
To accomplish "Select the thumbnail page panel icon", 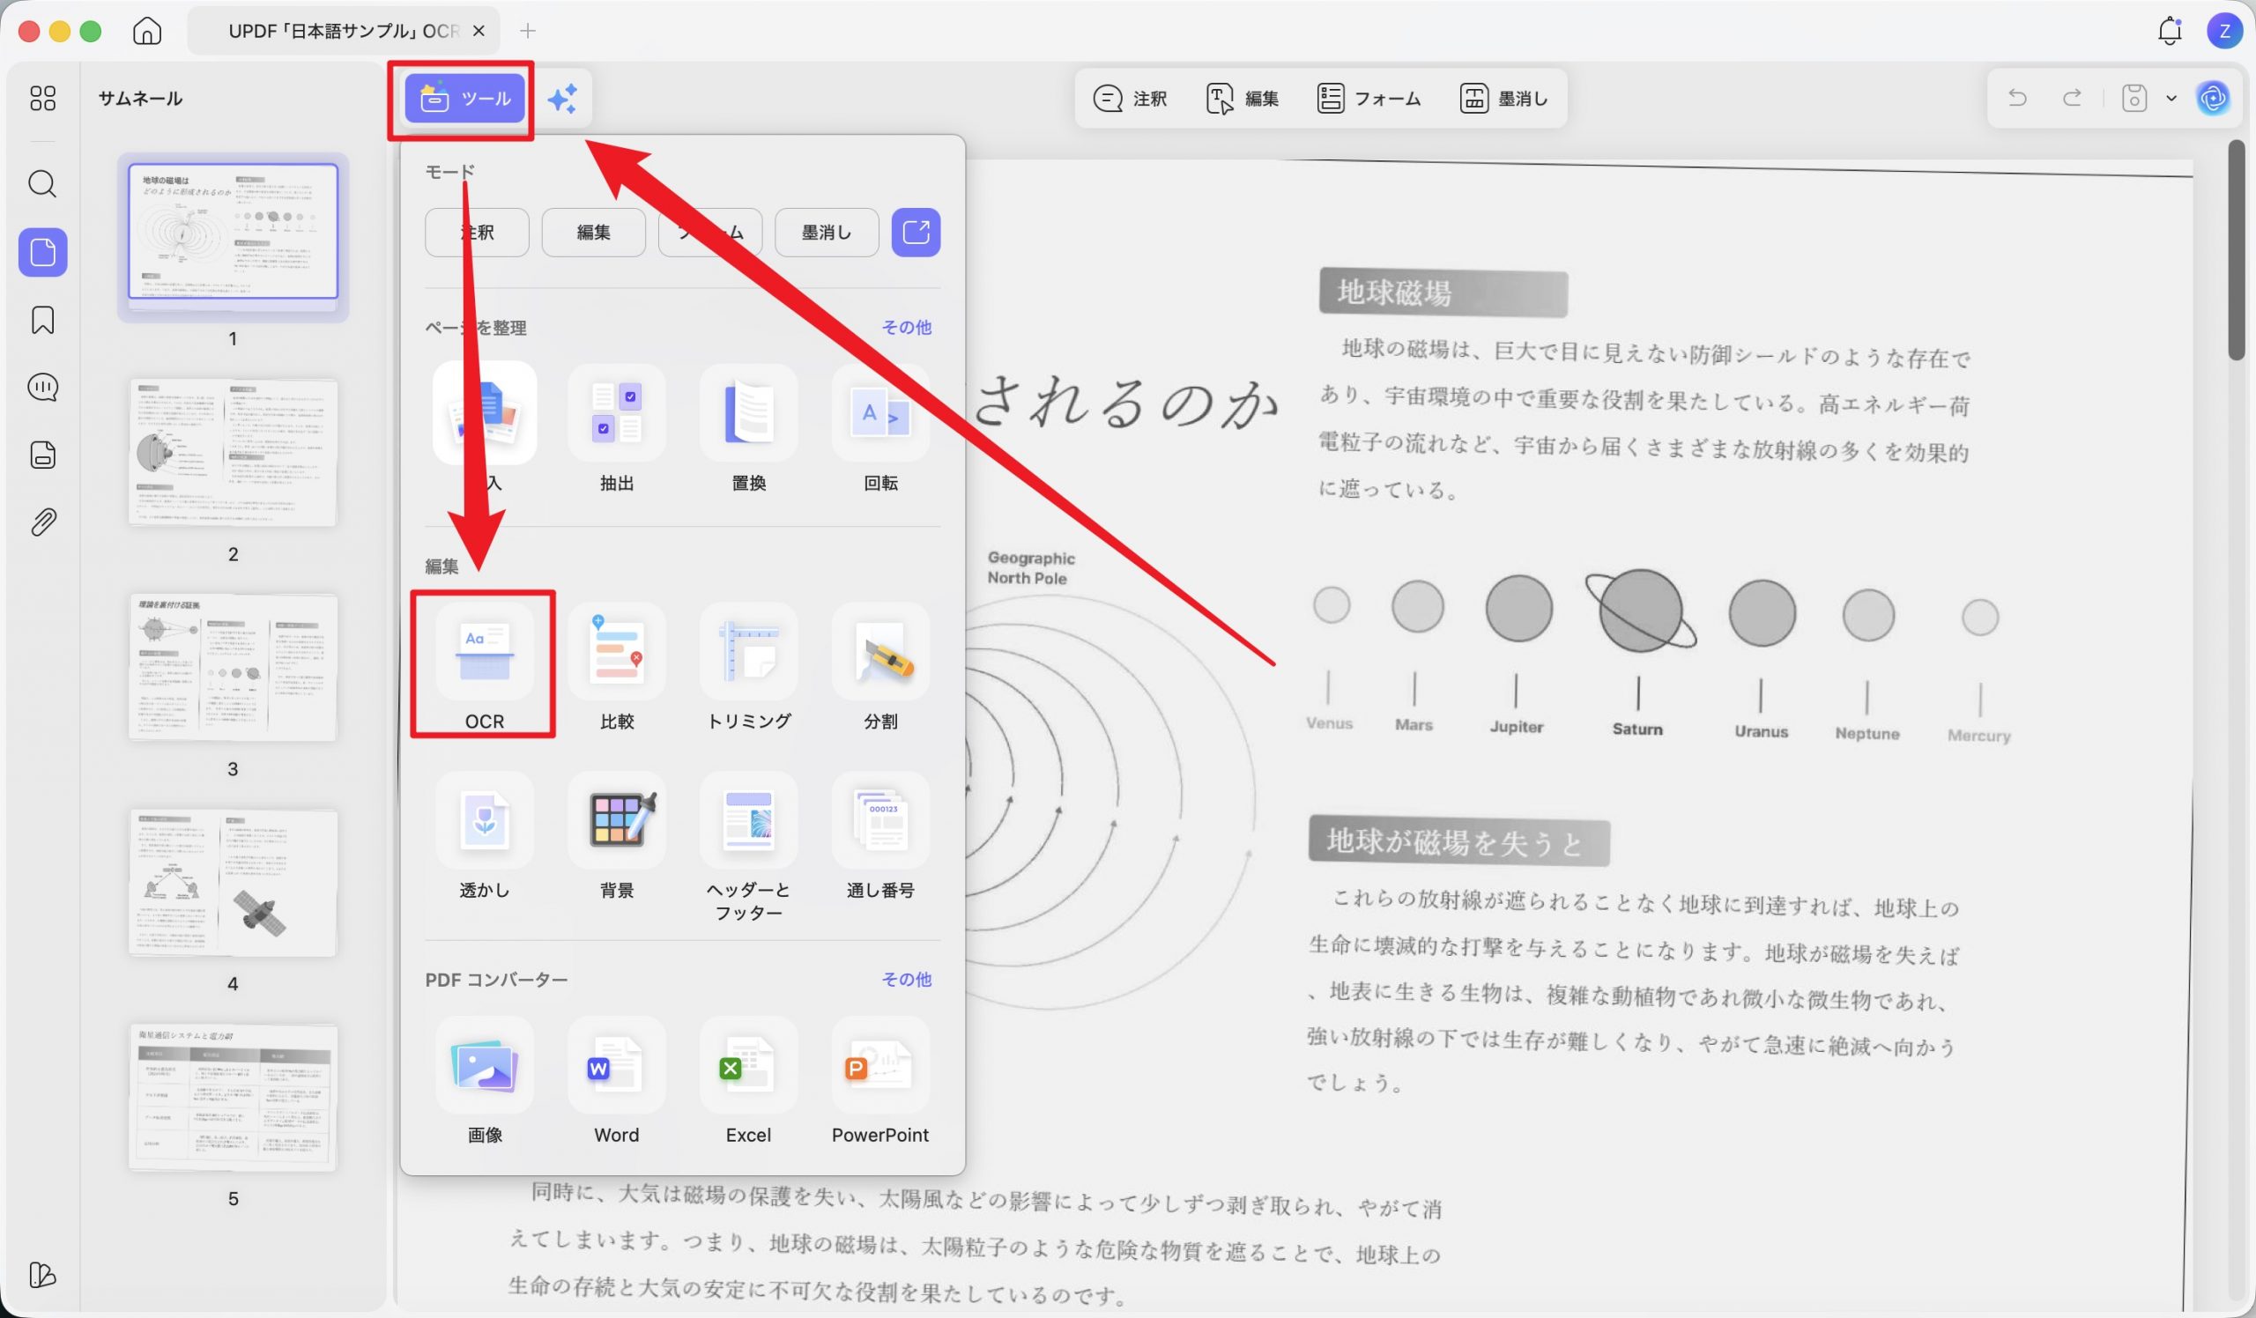I will [x=42, y=252].
